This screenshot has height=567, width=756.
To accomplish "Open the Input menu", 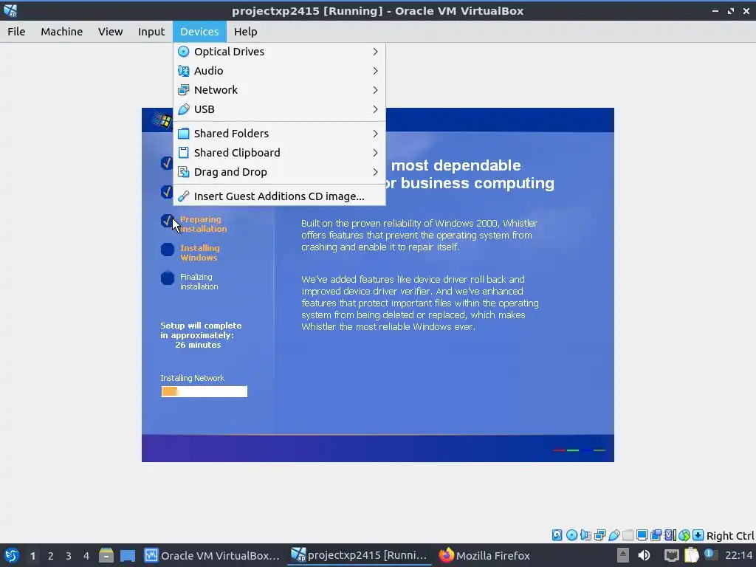I will (151, 32).
